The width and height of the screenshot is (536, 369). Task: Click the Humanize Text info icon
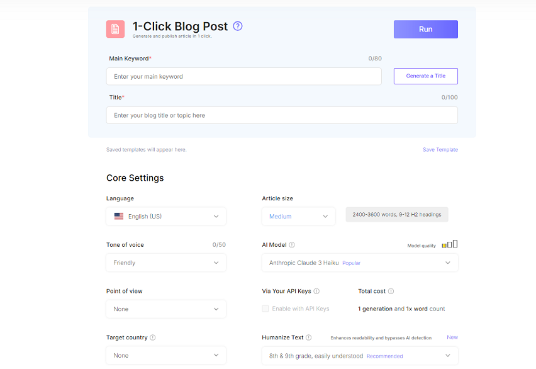308,338
